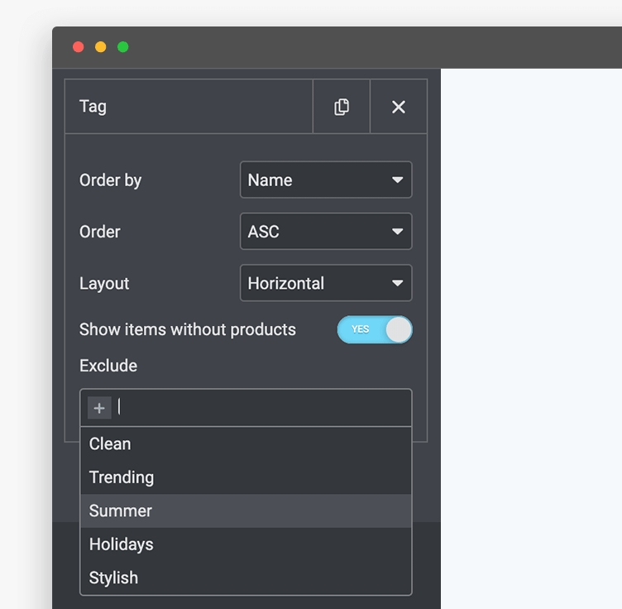Image resolution: width=622 pixels, height=609 pixels.
Task: Open the Order by dropdown set to Name
Action: click(x=326, y=180)
